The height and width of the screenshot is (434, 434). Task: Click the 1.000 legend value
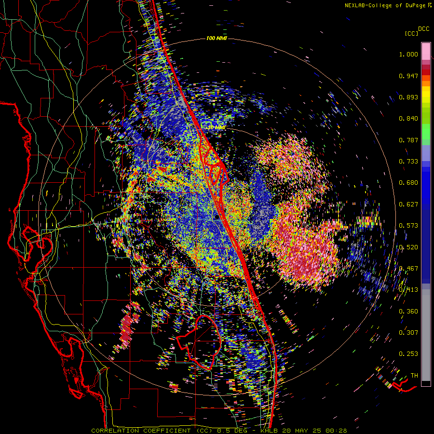[408, 54]
